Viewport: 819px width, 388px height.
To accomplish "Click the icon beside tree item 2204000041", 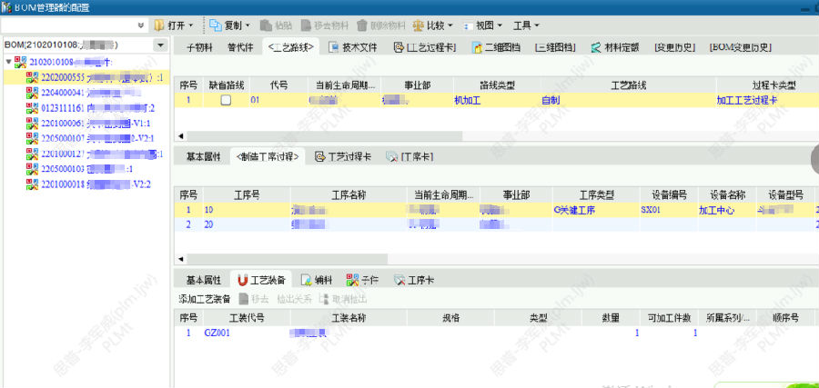I will click(x=33, y=93).
